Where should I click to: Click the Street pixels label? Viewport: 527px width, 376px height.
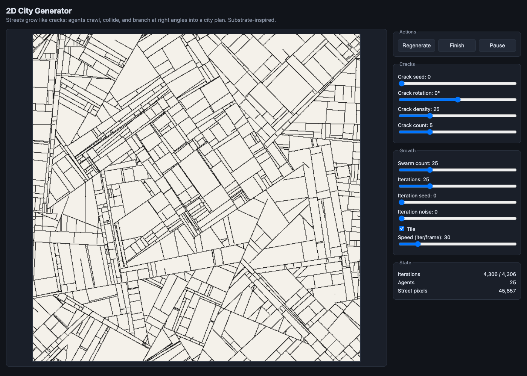(x=413, y=291)
